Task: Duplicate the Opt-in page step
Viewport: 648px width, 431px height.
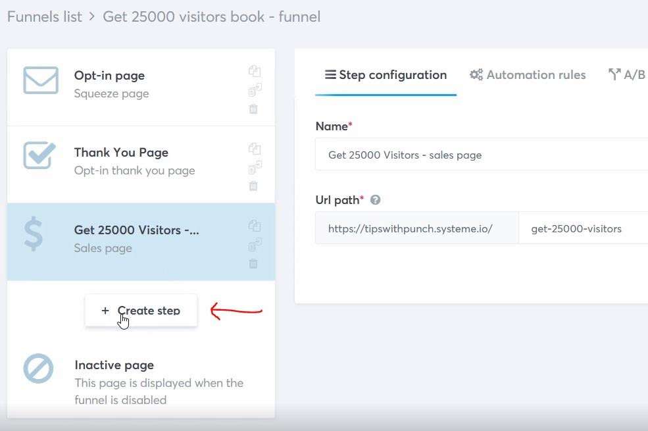Action: pos(254,71)
